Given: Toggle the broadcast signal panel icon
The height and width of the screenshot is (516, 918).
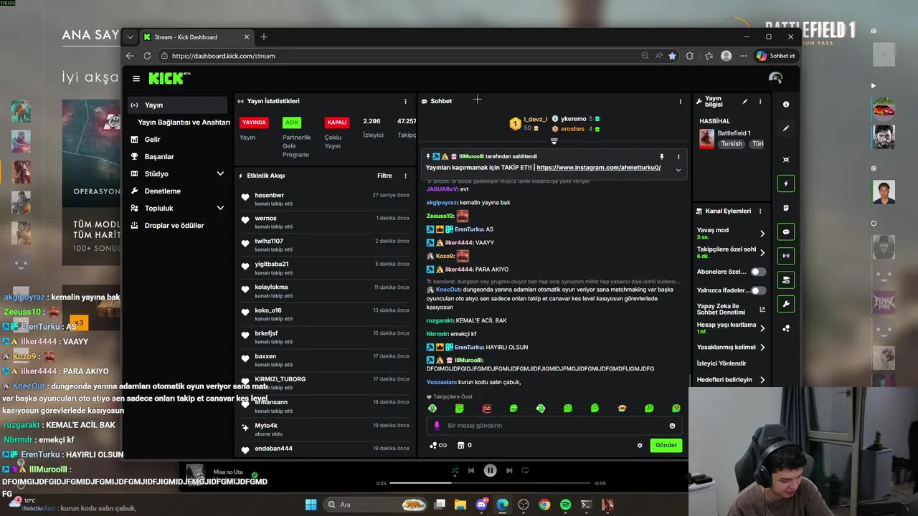Looking at the screenshot, I should (x=786, y=256).
